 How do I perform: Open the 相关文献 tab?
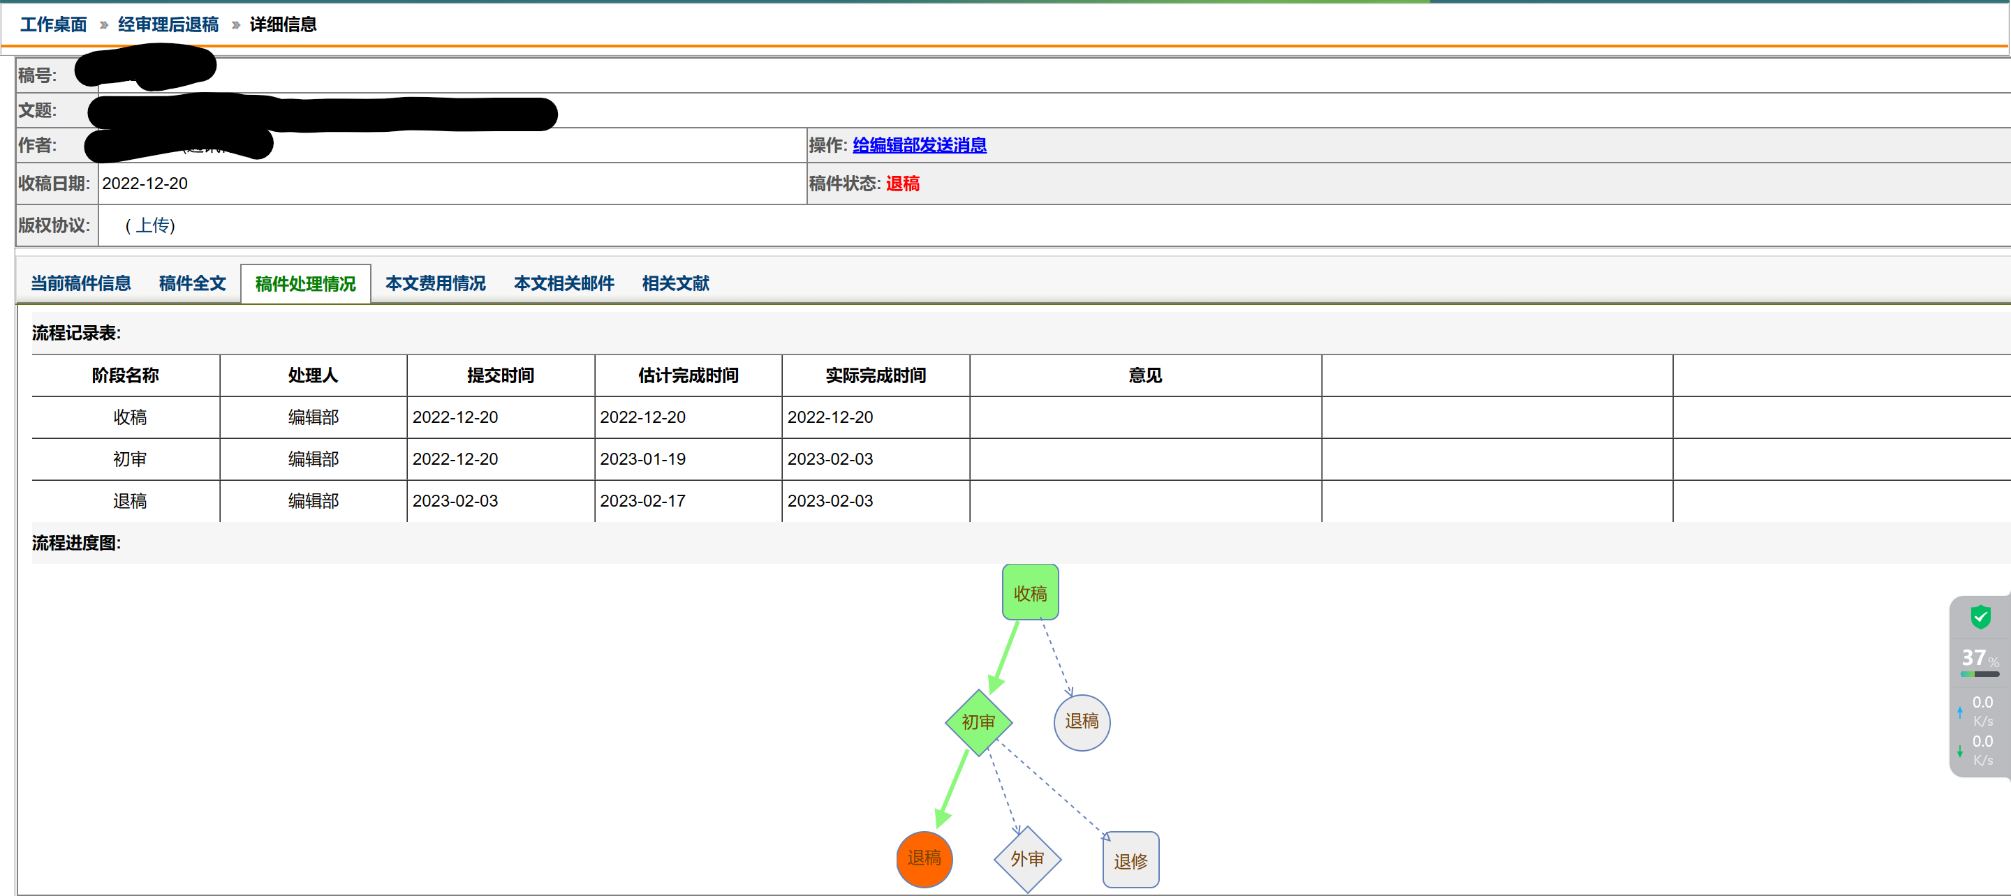(x=675, y=283)
